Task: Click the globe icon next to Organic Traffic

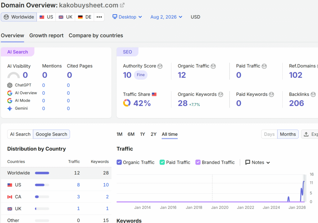Action: [213, 66]
